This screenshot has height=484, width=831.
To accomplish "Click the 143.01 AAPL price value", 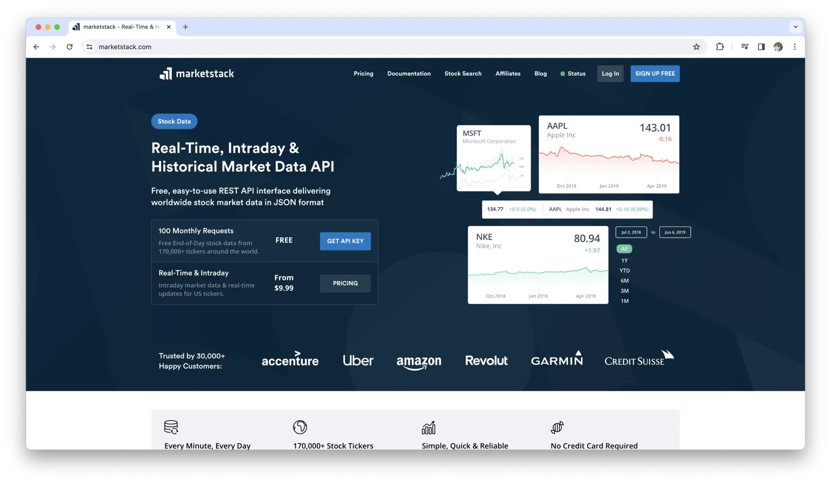I will (655, 128).
